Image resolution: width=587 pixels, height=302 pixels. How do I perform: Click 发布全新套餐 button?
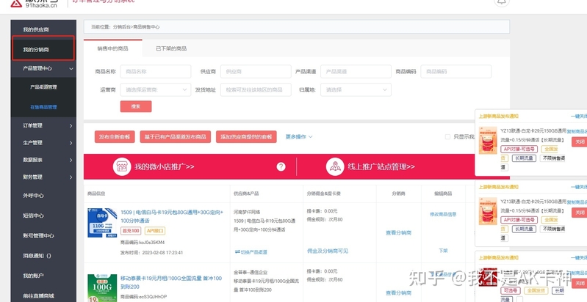115,136
